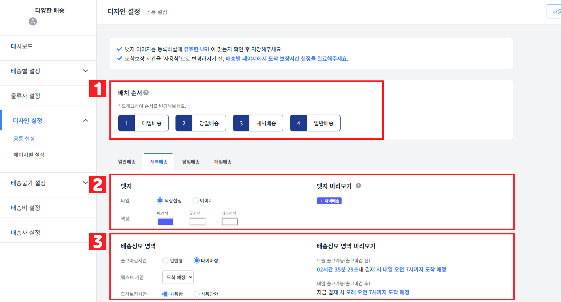Enable 타이머형 shipping deadline option
Screen dimensions: 561x302
coord(196,260)
